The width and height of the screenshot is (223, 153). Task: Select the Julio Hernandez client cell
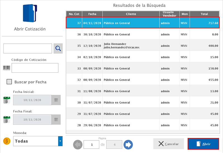tap(131, 46)
